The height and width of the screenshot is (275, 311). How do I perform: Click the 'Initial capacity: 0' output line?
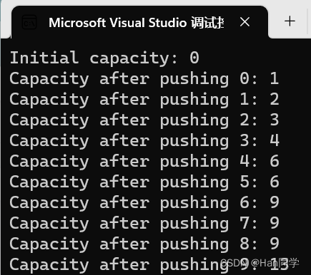(x=104, y=58)
